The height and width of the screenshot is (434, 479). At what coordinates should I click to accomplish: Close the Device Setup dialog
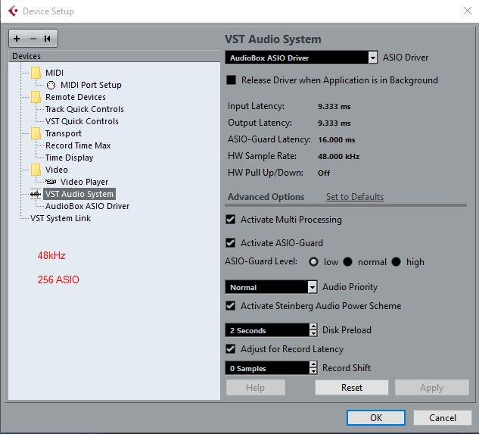[x=468, y=11]
